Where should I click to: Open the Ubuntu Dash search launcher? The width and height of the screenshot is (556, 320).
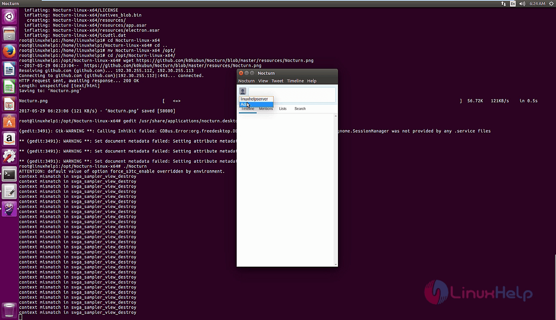coord(9,17)
